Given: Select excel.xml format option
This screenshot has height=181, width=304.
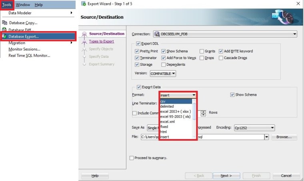Looking at the screenshot, I should (x=176, y=122).
